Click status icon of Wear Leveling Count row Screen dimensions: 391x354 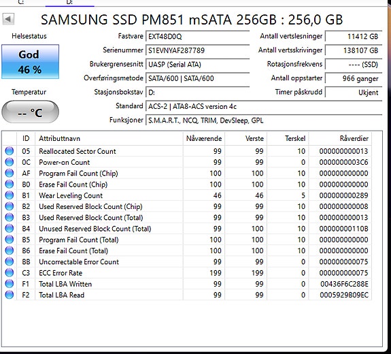coord(10,195)
